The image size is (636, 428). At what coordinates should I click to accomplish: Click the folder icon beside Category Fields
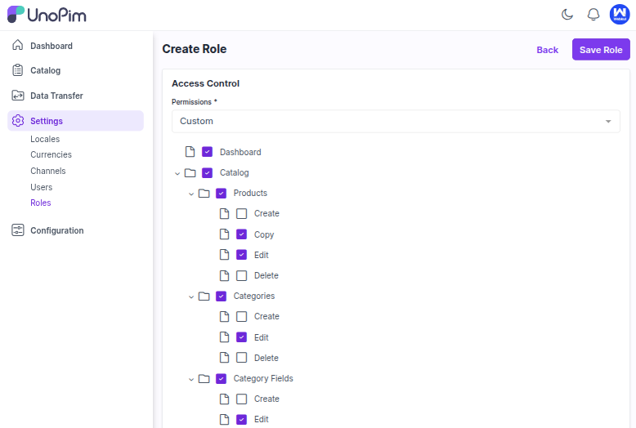coord(204,378)
